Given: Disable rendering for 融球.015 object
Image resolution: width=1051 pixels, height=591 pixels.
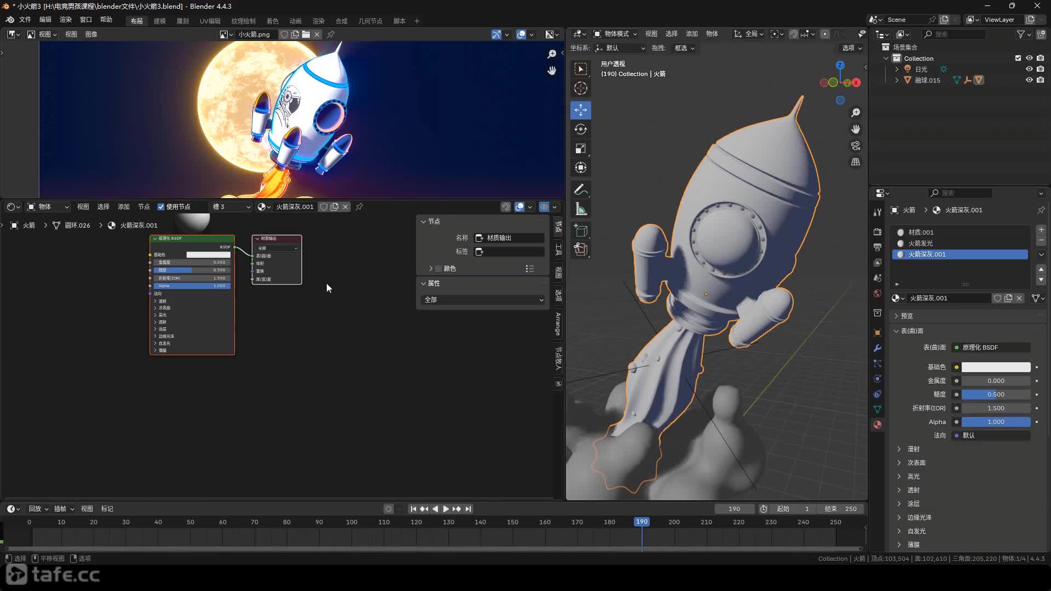Looking at the screenshot, I should point(1041,80).
